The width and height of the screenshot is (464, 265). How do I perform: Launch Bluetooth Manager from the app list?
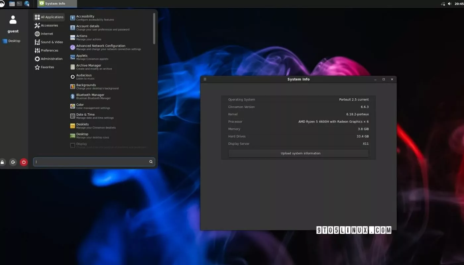point(90,96)
